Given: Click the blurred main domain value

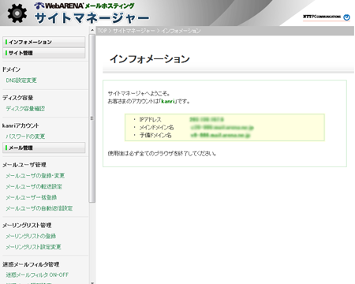Looking at the screenshot, I should [x=222, y=128].
